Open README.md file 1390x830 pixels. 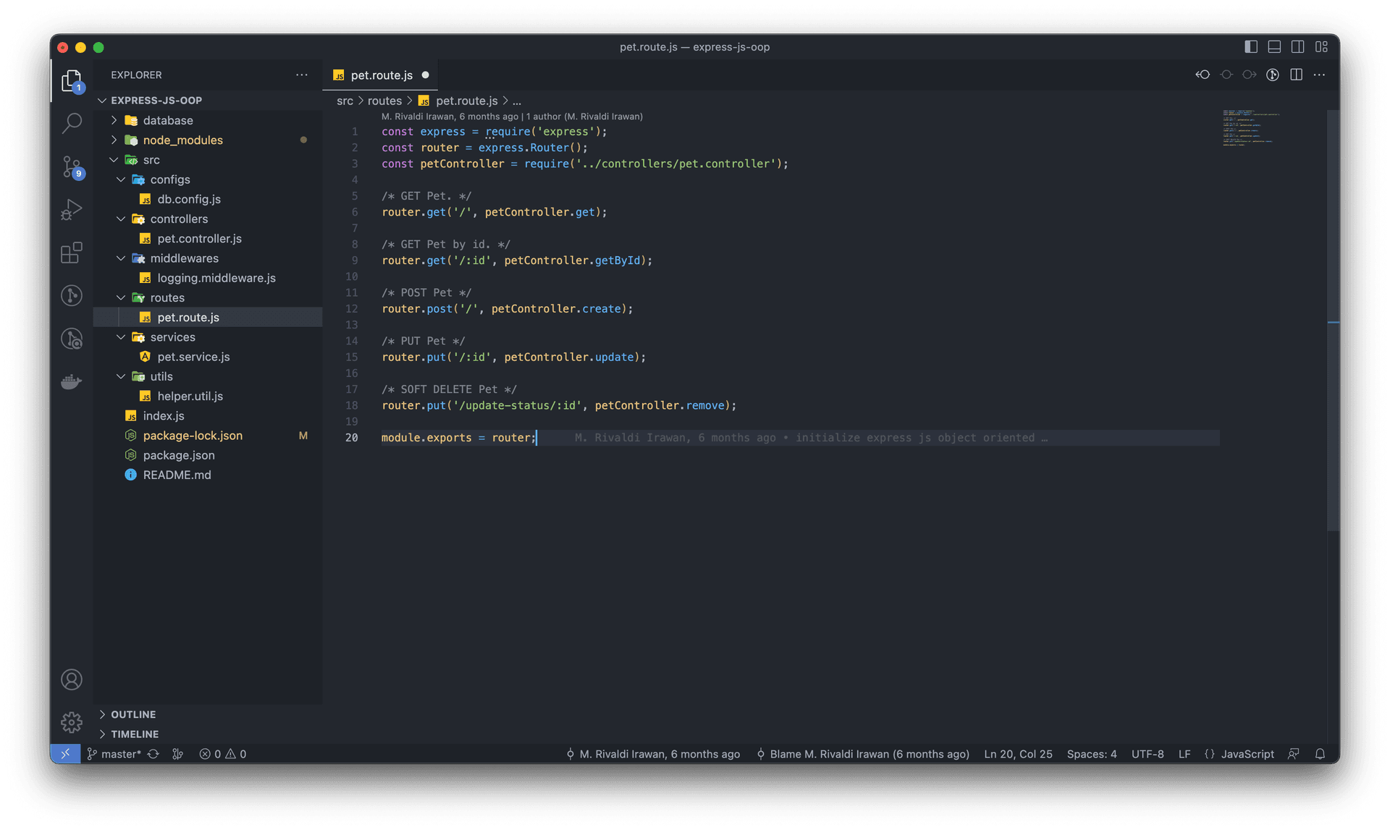tap(177, 475)
